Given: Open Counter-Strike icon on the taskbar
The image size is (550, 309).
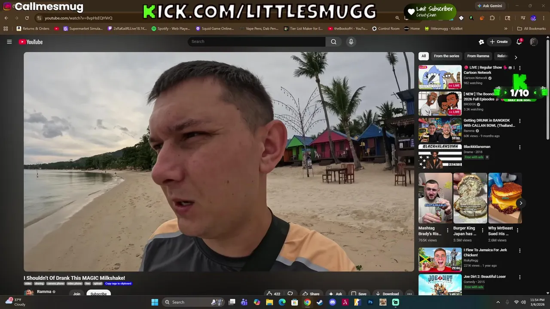Looking at the screenshot, I should click(x=357, y=302).
